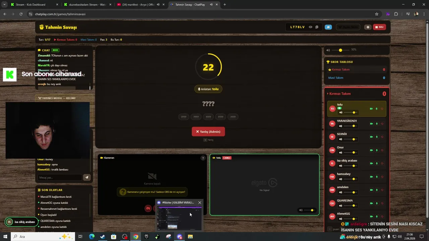Open the Kameran help question mark
Screen dimensions: 429x241
click(x=203, y=158)
